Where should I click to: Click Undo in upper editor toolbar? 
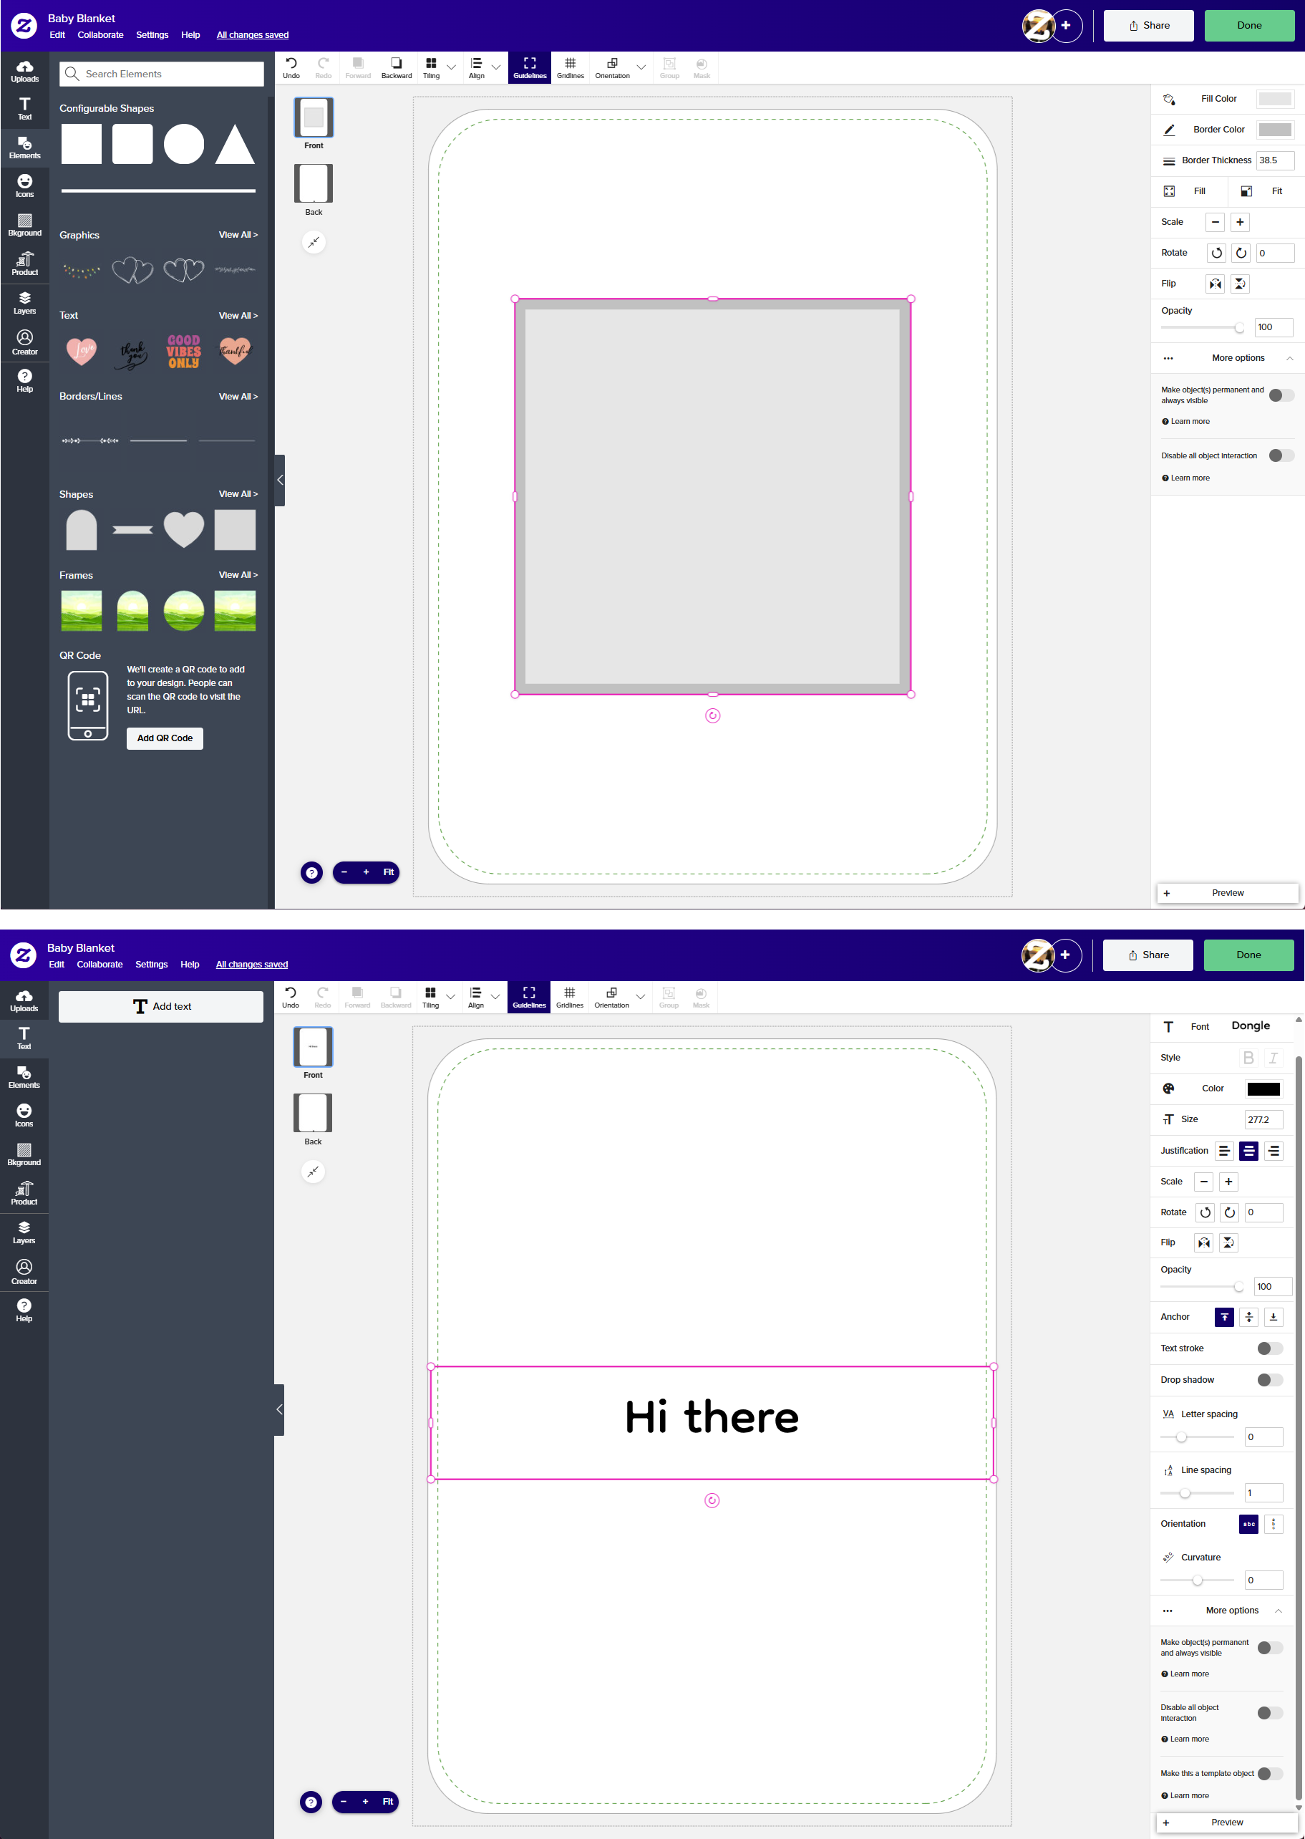click(291, 67)
